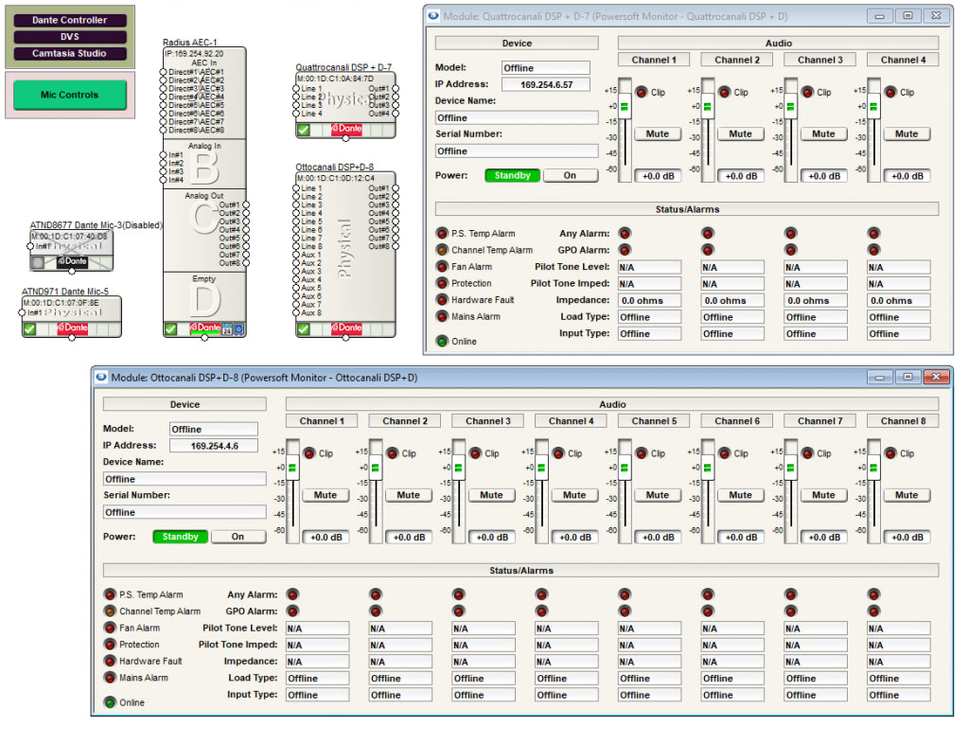Click the Online LED in Quattrocanali window
The width and height of the screenshot is (969, 744).
(442, 341)
